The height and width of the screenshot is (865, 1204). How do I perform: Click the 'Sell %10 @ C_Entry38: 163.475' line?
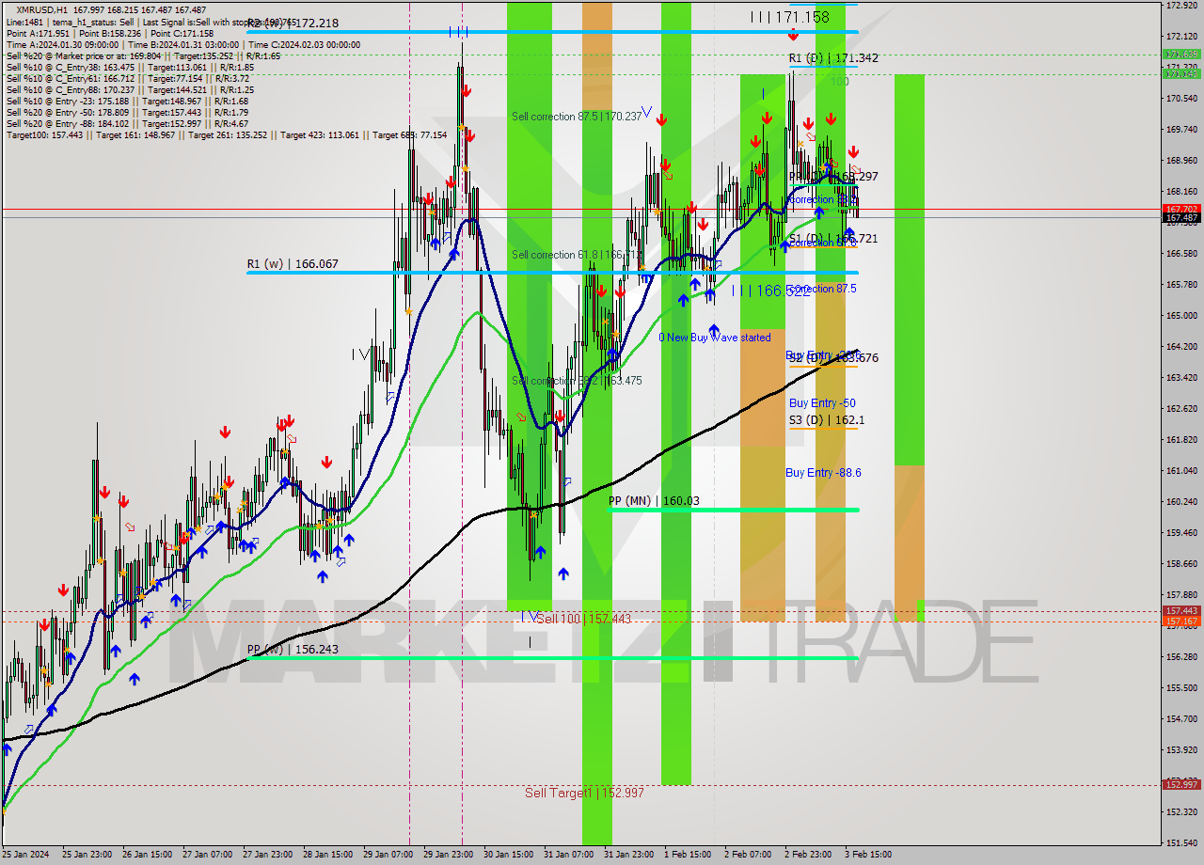(x=130, y=67)
